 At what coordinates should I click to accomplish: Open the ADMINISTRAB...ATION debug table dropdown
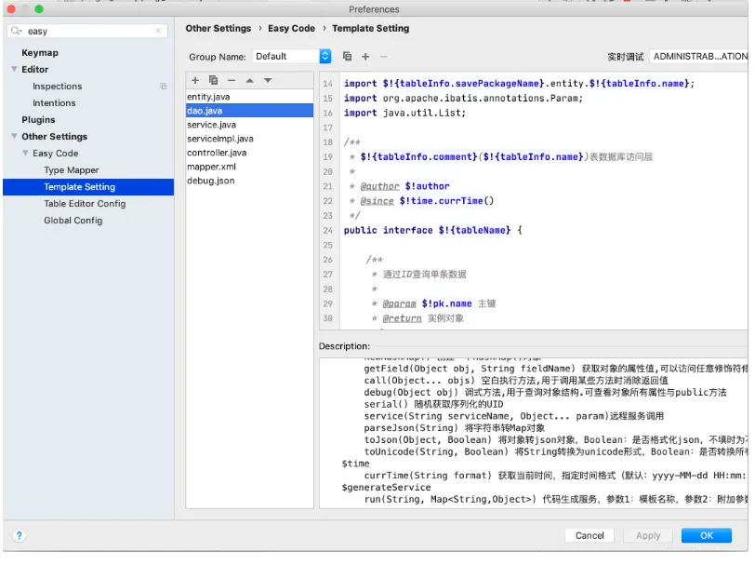(698, 57)
